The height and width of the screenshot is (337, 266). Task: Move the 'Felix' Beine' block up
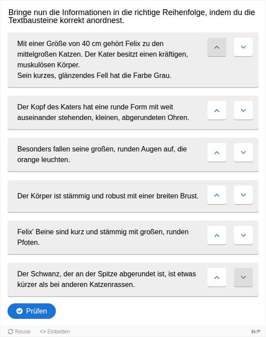[217, 235]
